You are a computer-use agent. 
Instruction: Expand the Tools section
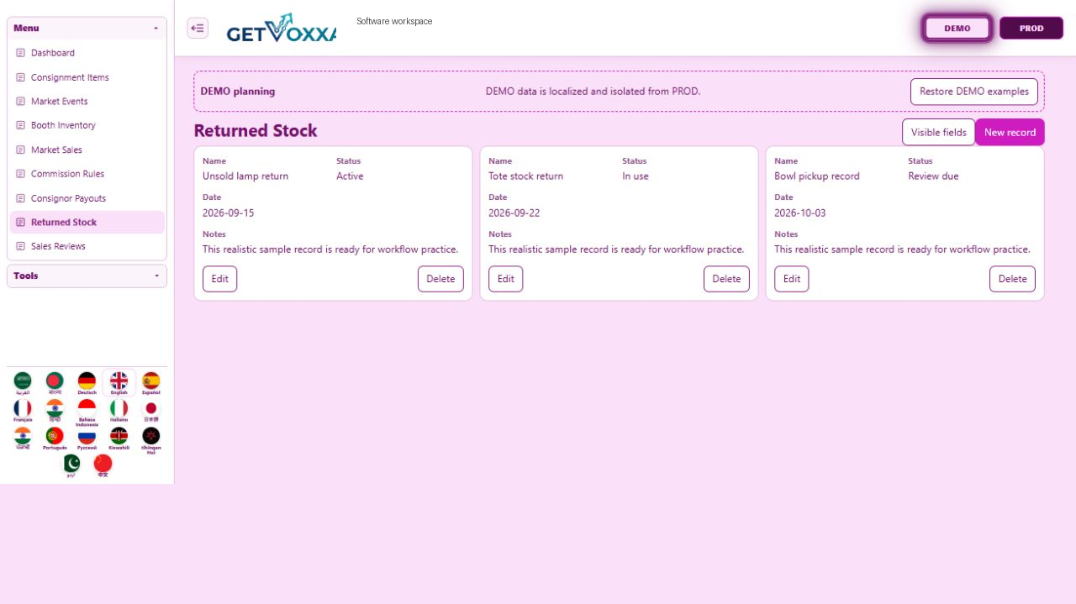(87, 276)
